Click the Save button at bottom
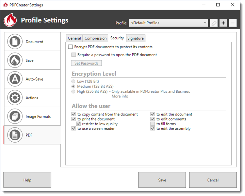The width and height of the screenshot is (245, 196). 162,180
